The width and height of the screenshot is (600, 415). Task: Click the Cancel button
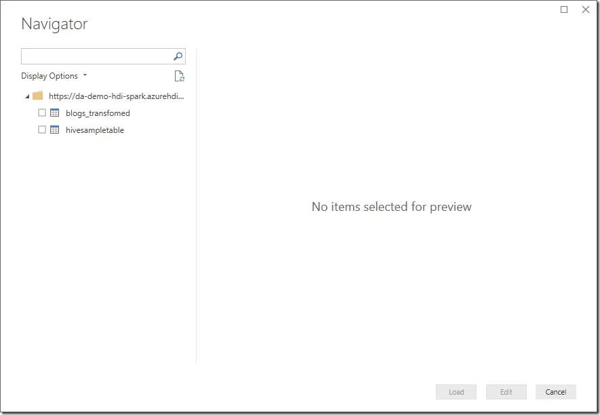tap(555, 392)
